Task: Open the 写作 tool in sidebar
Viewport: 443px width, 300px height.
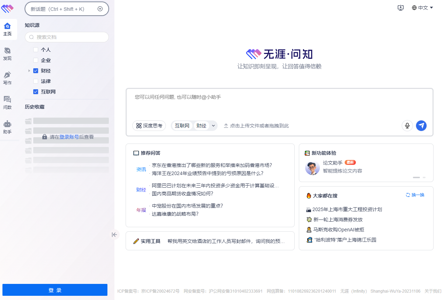Action: (7, 78)
